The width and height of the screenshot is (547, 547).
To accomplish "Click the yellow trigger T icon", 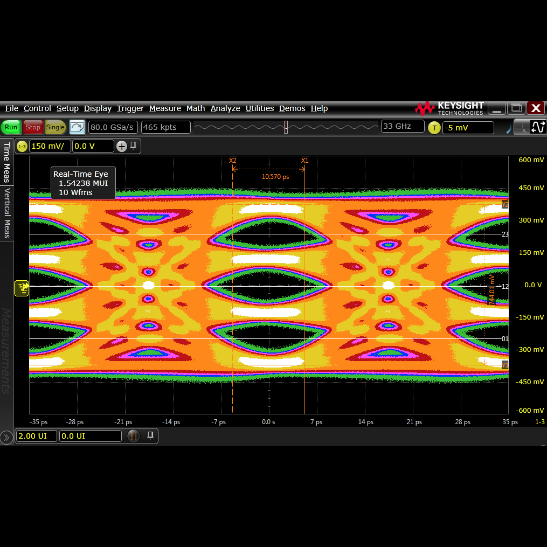I will pos(434,128).
